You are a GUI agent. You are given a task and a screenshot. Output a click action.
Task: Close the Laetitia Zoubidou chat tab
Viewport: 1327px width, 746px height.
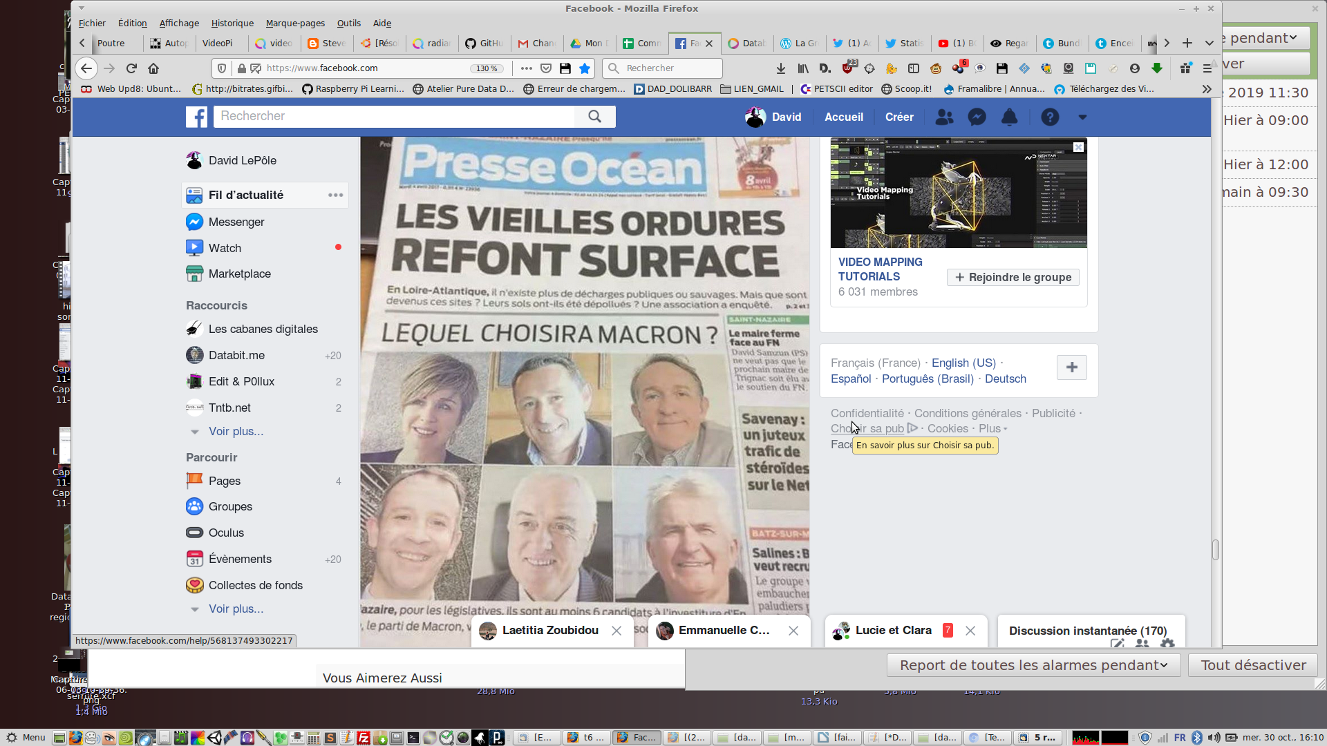point(617,631)
